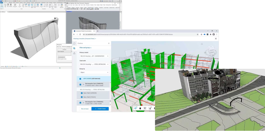
Task: Click the fit-to-view icon in viewer toolbar
Action: click(x=145, y=108)
